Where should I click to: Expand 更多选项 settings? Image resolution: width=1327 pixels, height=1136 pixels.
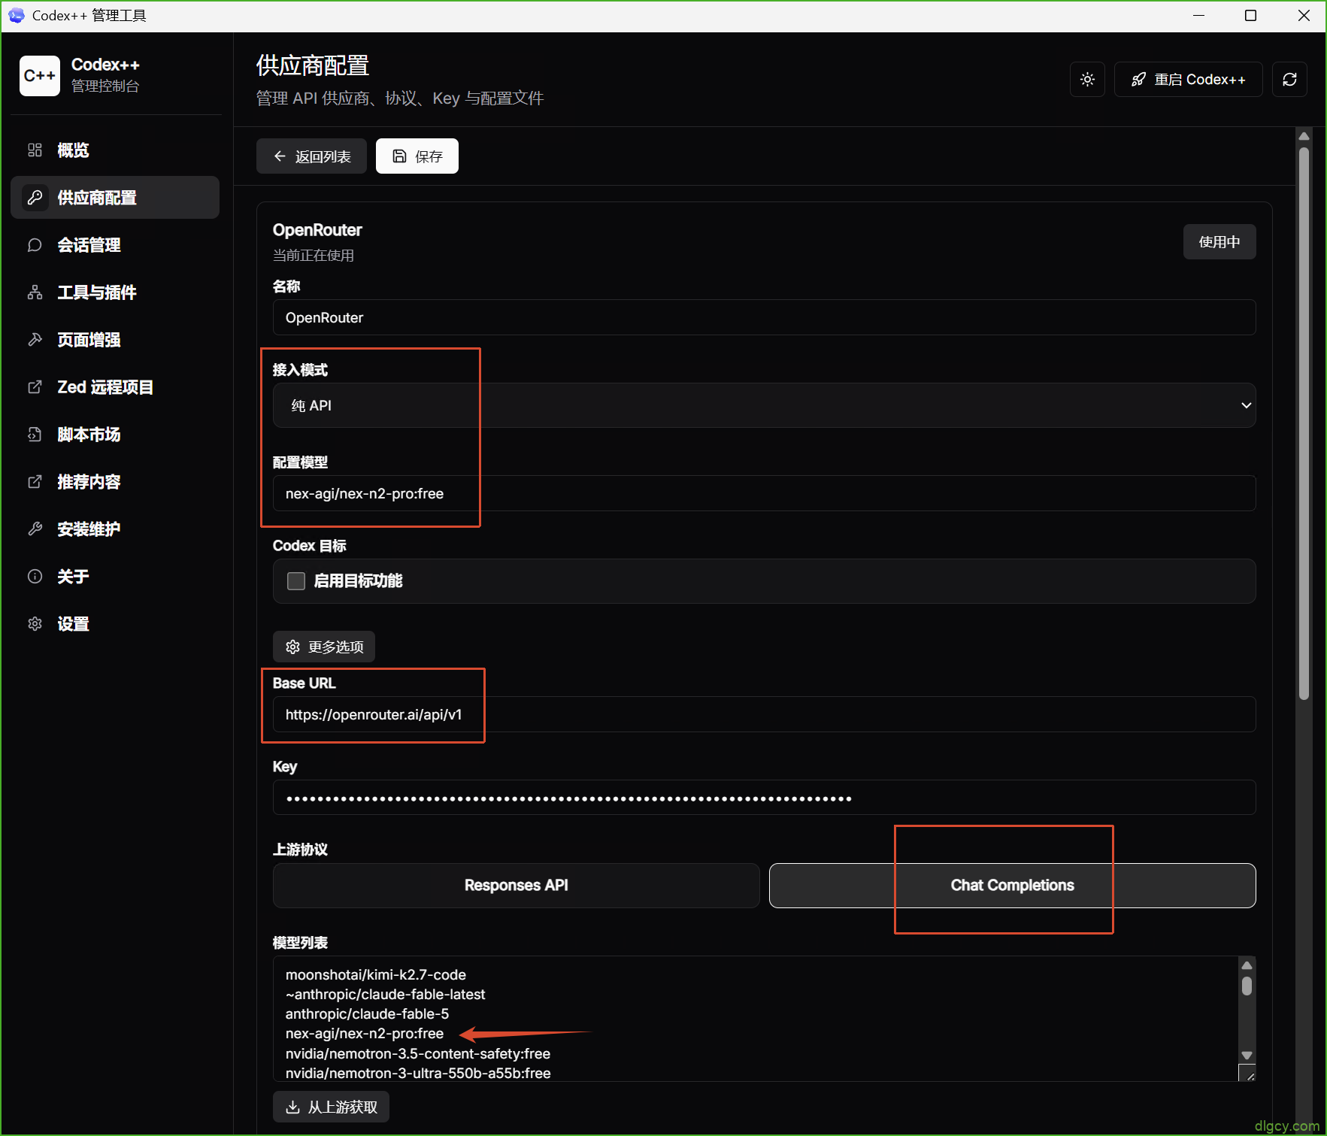(324, 647)
